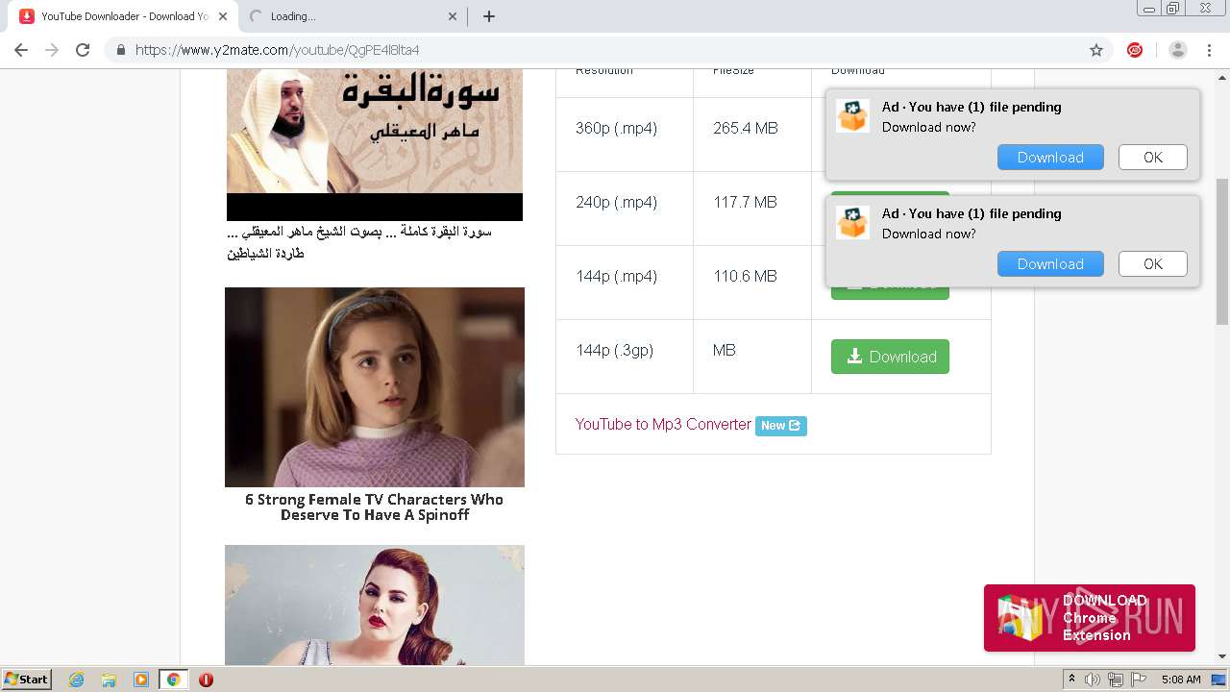Open the volume speaker tray icon
The height and width of the screenshot is (692, 1230).
1093,680
